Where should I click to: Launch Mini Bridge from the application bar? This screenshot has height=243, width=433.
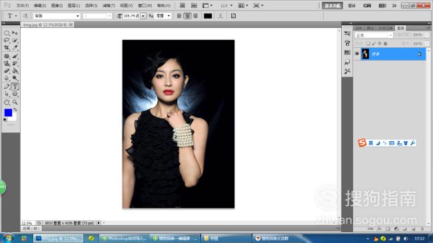(194, 5)
